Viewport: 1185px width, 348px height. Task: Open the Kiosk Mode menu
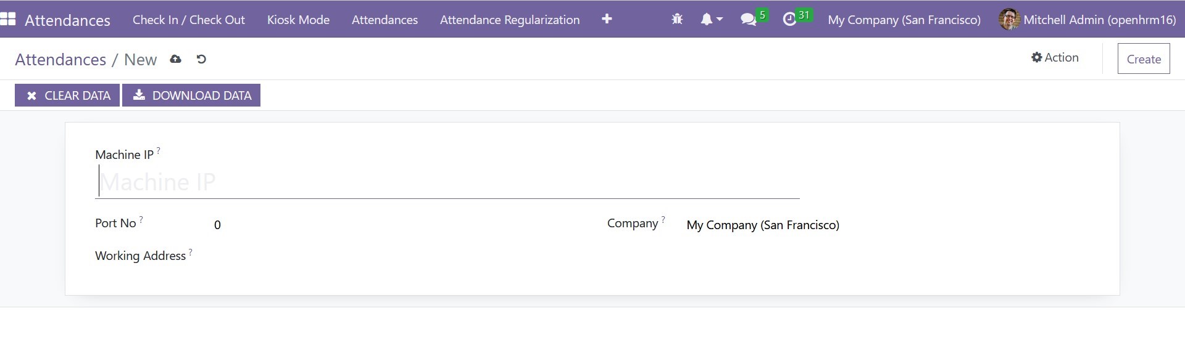(x=298, y=20)
